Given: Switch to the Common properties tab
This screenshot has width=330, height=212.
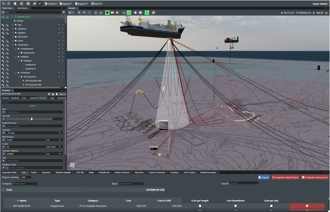Looking at the screenshot, I should click(5, 98).
